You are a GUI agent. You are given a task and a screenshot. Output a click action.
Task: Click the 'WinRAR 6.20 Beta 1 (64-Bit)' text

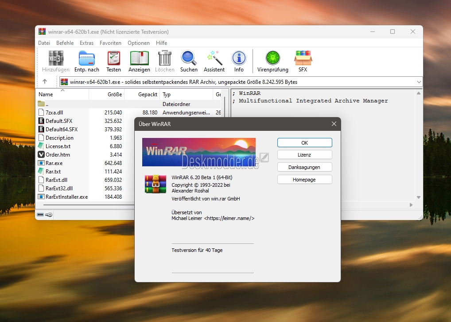[202, 177]
